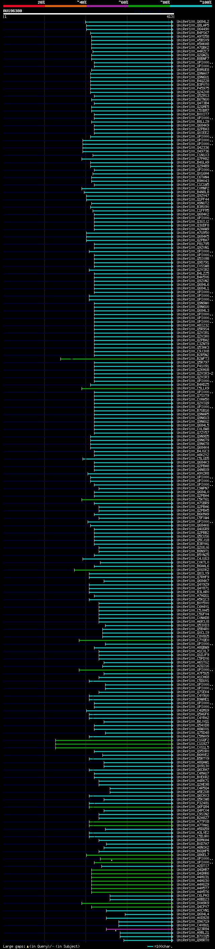Select hit label UniRef100_A4RZC7
The width and height of the screenshot is (215, 949).
point(192,51)
